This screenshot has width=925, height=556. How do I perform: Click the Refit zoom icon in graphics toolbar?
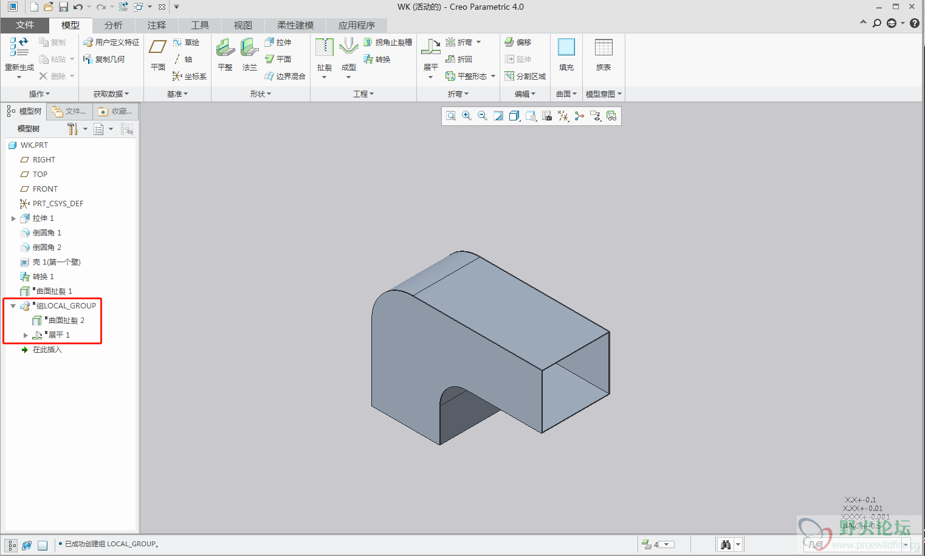(x=451, y=116)
